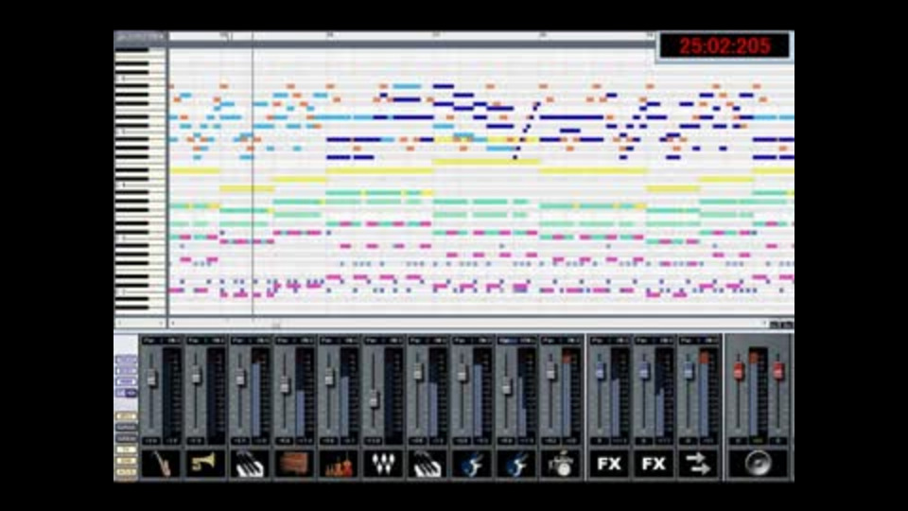Screen dimensions: 908x511
Task: Click the zoom control right of horizontal scrollbar
Action: click(781, 325)
